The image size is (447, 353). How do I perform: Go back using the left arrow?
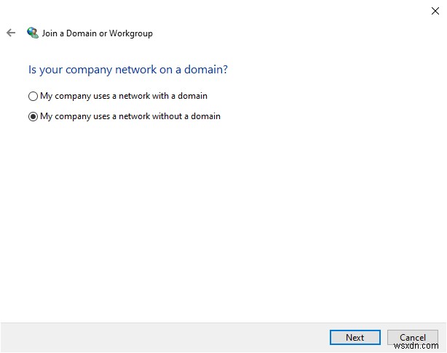11,33
